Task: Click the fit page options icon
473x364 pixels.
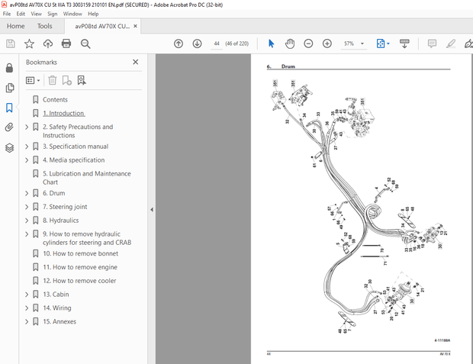Action: (x=381, y=43)
